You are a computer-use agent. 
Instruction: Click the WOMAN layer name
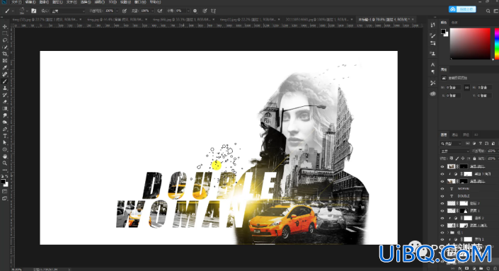point(464,189)
